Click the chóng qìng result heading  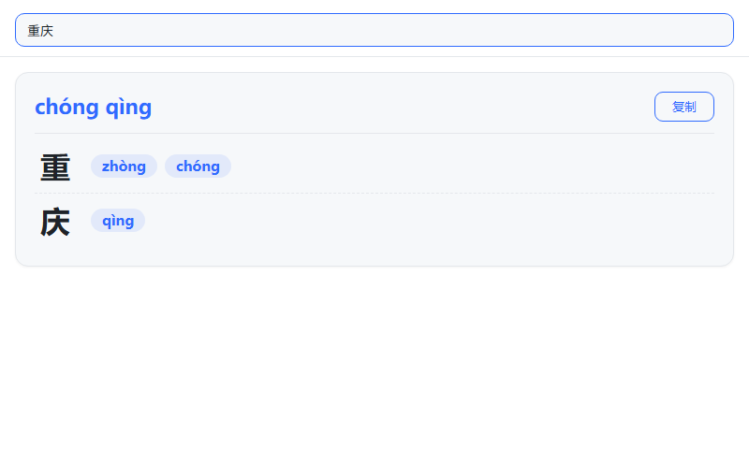[93, 108]
